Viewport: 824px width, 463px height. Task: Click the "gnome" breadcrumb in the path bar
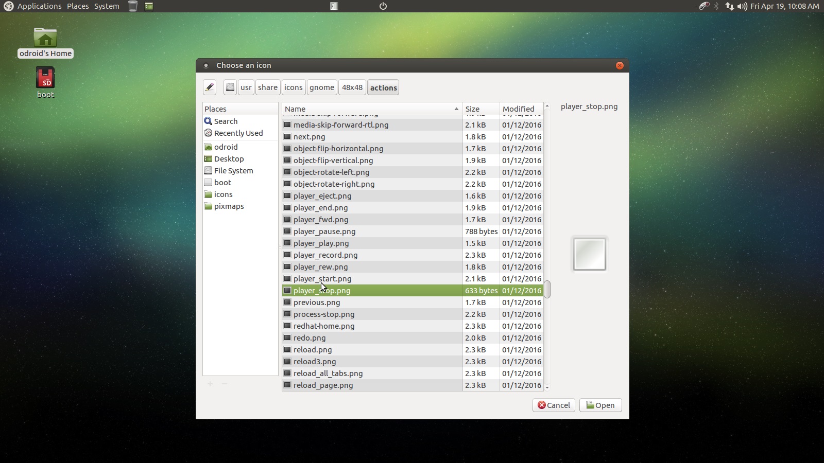321,87
